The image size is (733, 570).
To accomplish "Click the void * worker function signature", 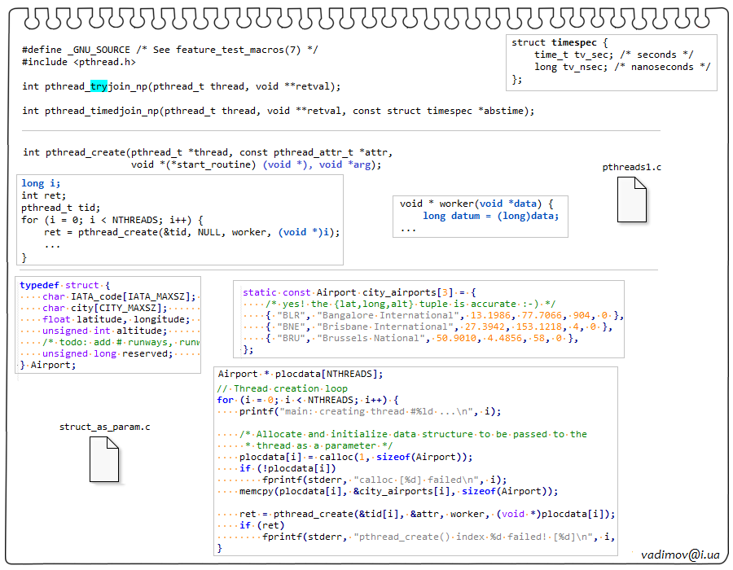I will click(x=476, y=204).
